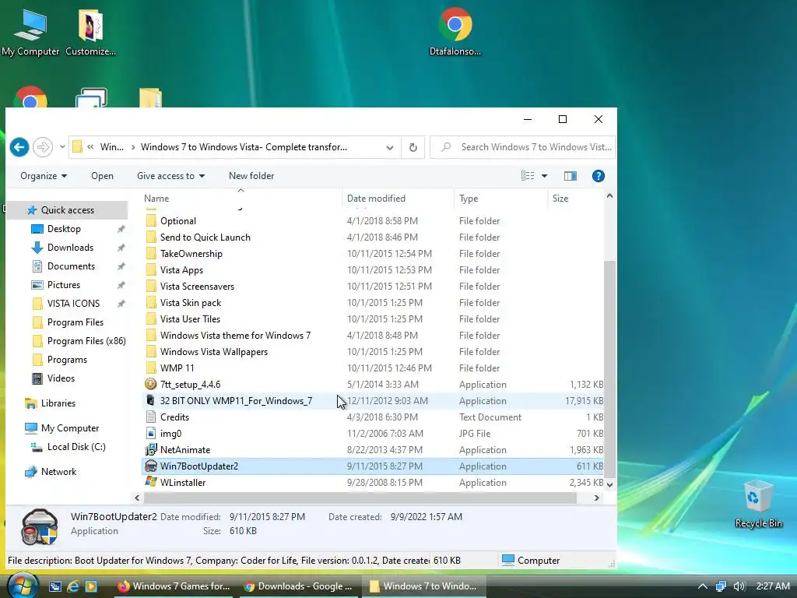The image size is (797, 598).
Task: Unpin Downloads using its pin icon
Action: point(121,248)
